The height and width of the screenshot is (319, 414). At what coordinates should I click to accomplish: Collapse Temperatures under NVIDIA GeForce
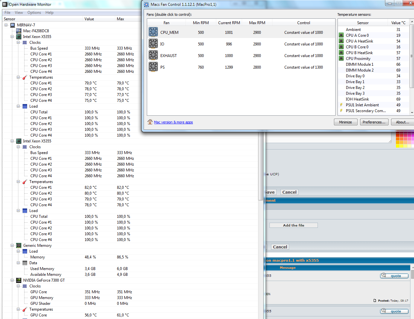tap(18, 309)
